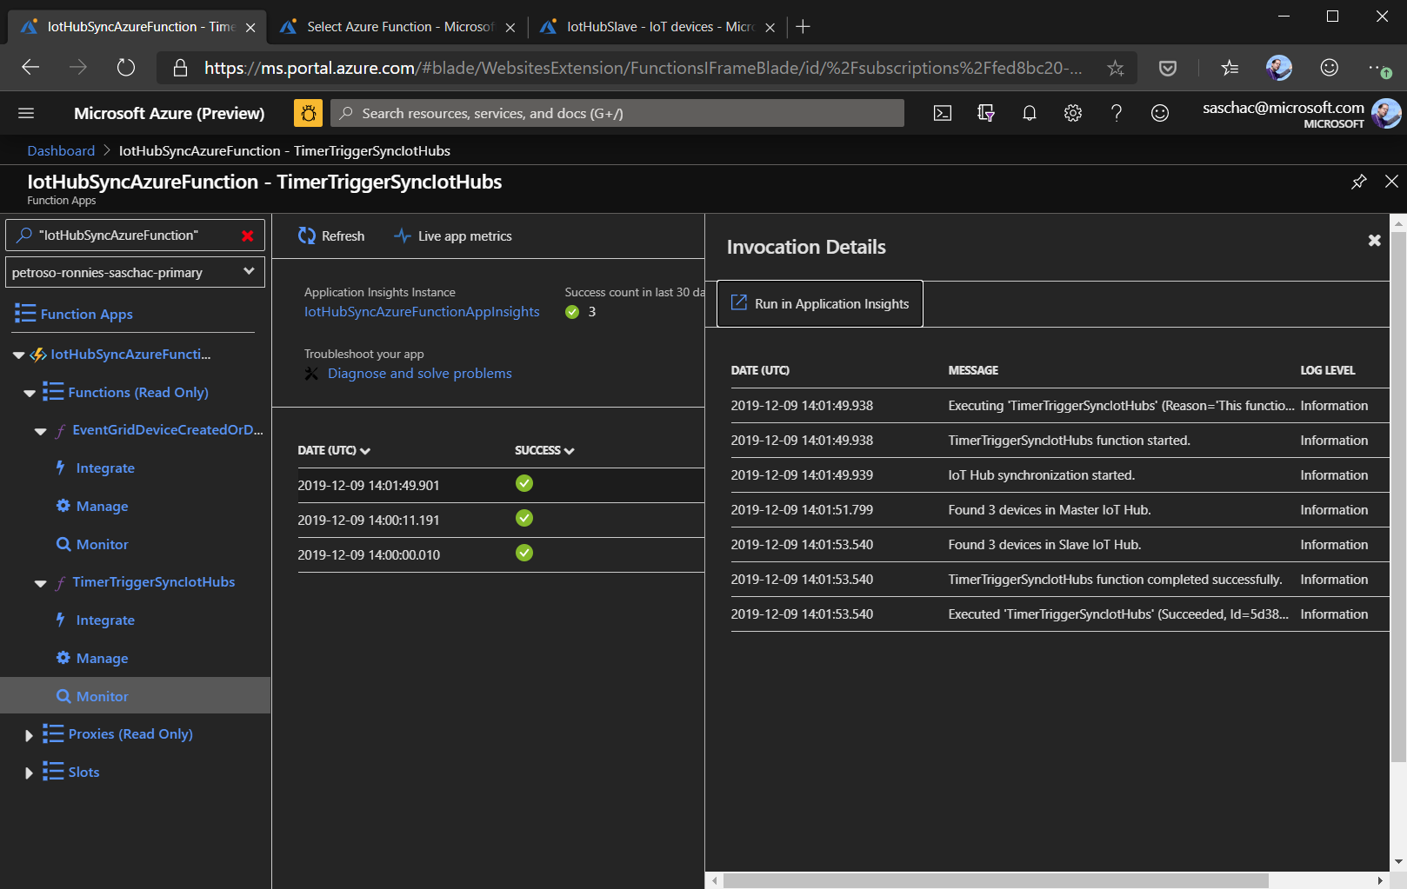The image size is (1407, 889).
Task: Open browser profile avatar
Action: tap(1279, 68)
